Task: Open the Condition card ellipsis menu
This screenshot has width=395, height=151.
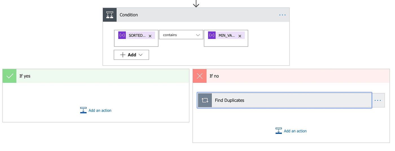Action: pyautogui.click(x=282, y=15)
